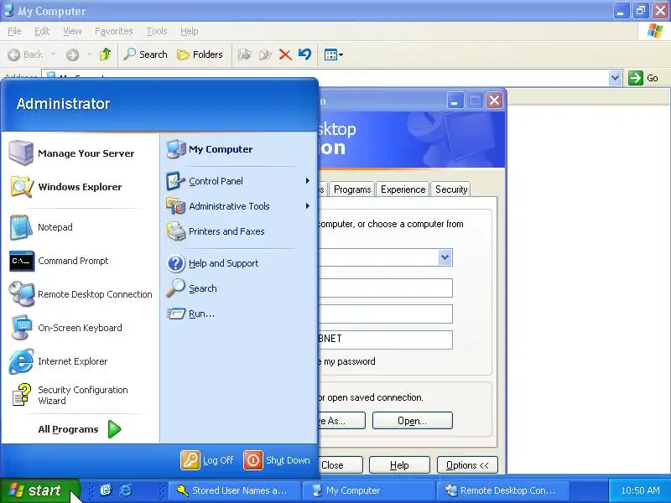Screen dimensions: 671x503
Task: Click the Forward arrow in My Computer toolbar
Action: pyautogui.click(x=72, y=54)
